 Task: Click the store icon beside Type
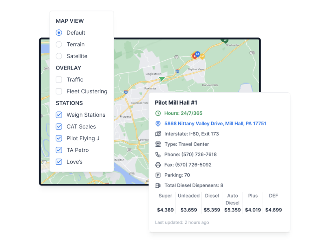point(158,144)
